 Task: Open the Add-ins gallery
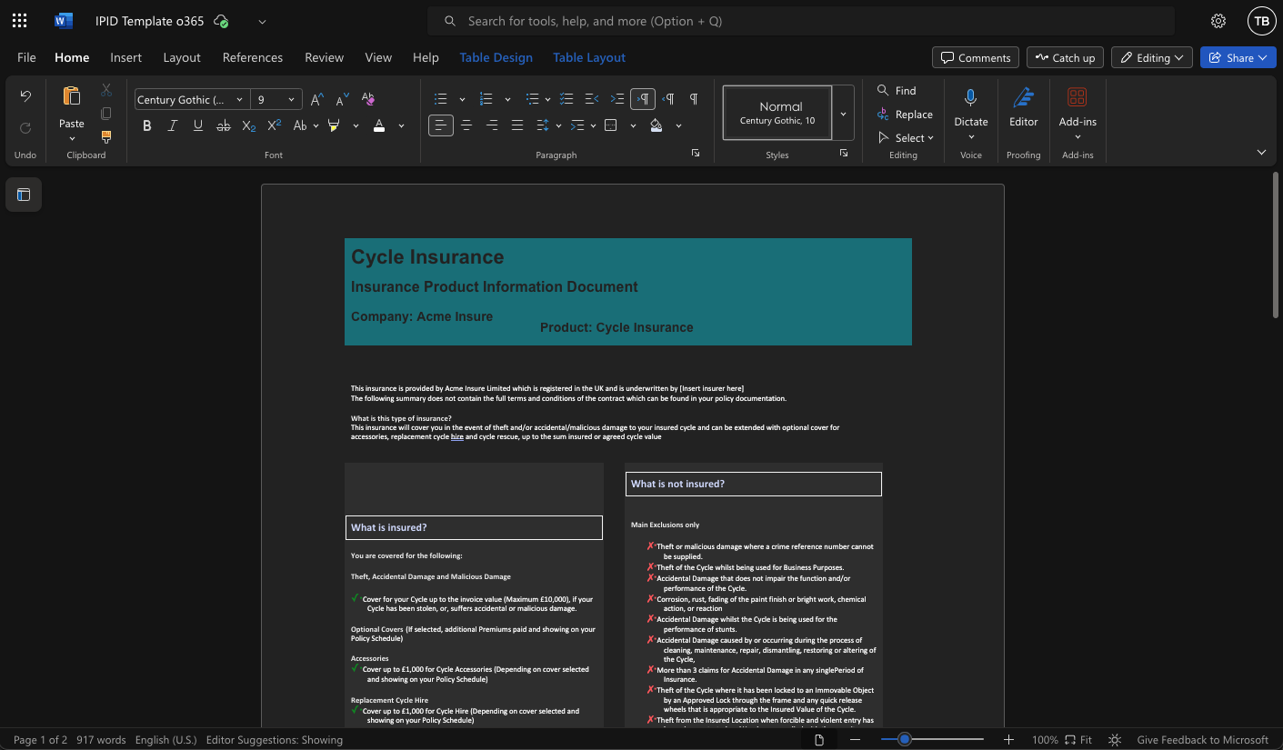[x=1078, y=97]
